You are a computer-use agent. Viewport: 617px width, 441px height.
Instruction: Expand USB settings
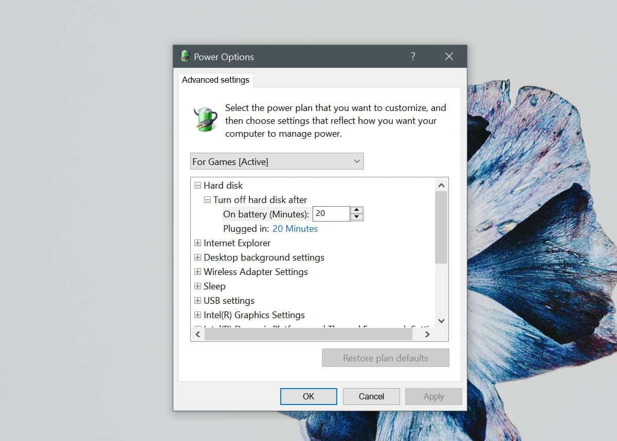[x=197, y=300]
